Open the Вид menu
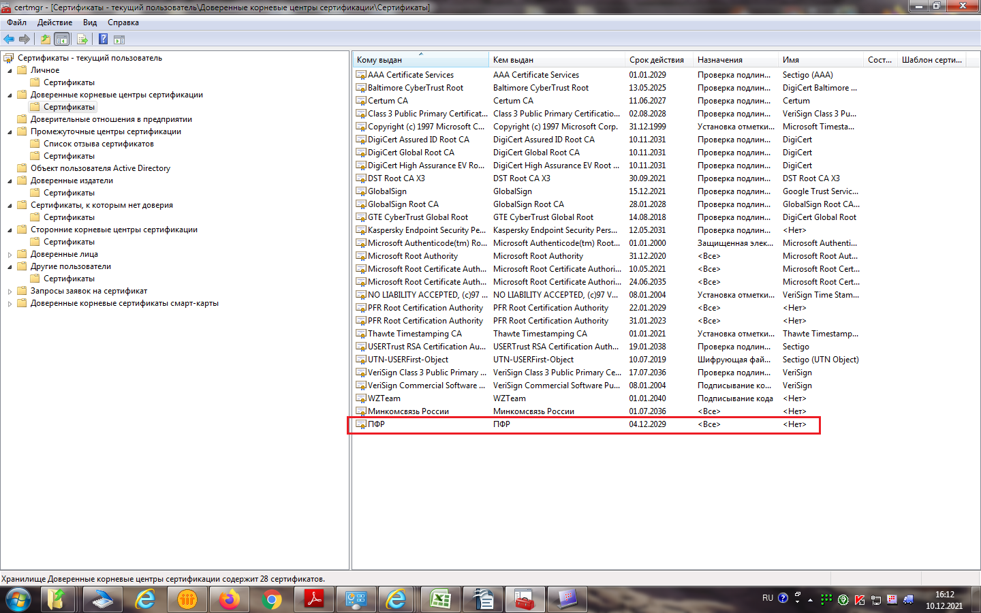The width and height of the screenshot is (981, 613). tap(90, 22)
